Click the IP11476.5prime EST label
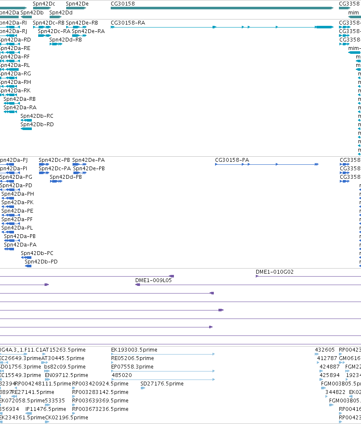This screenshot has height=424, width=361. 46,409
